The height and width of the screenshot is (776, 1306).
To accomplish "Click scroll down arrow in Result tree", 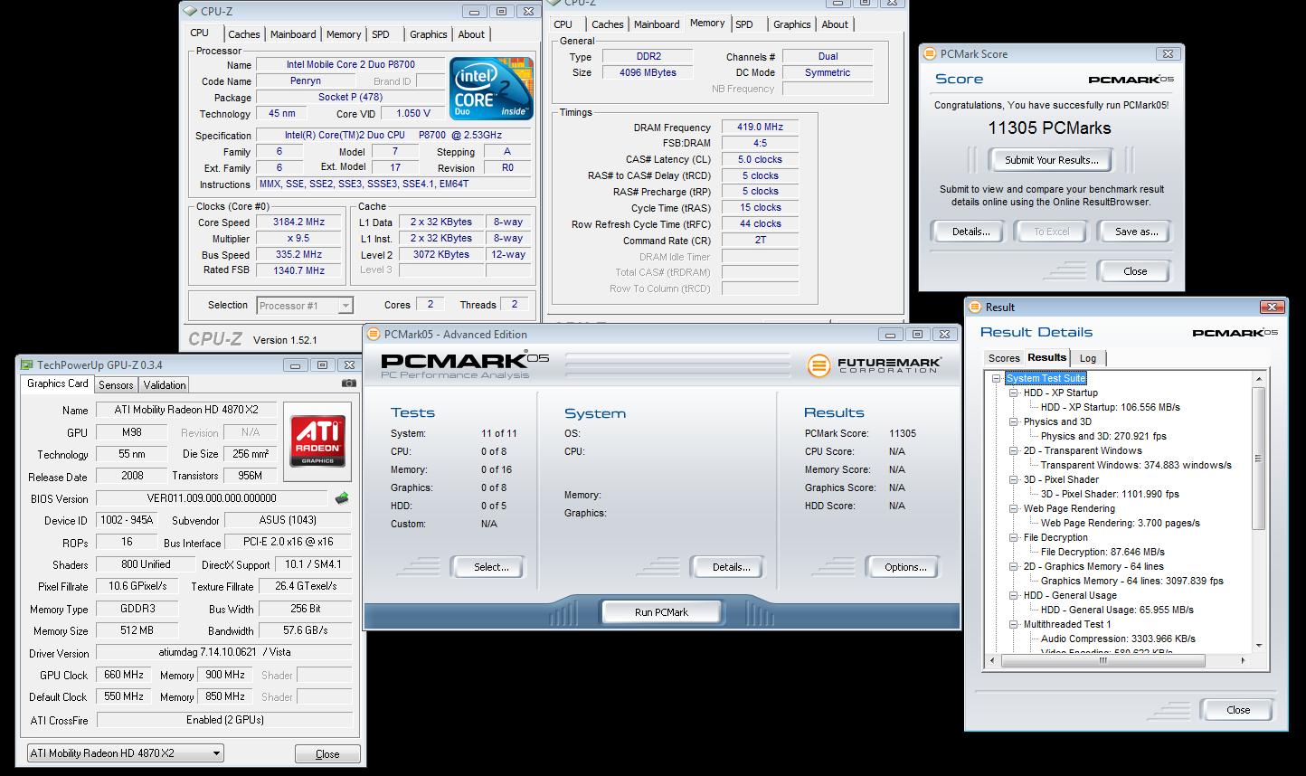I will [1259, 646].
